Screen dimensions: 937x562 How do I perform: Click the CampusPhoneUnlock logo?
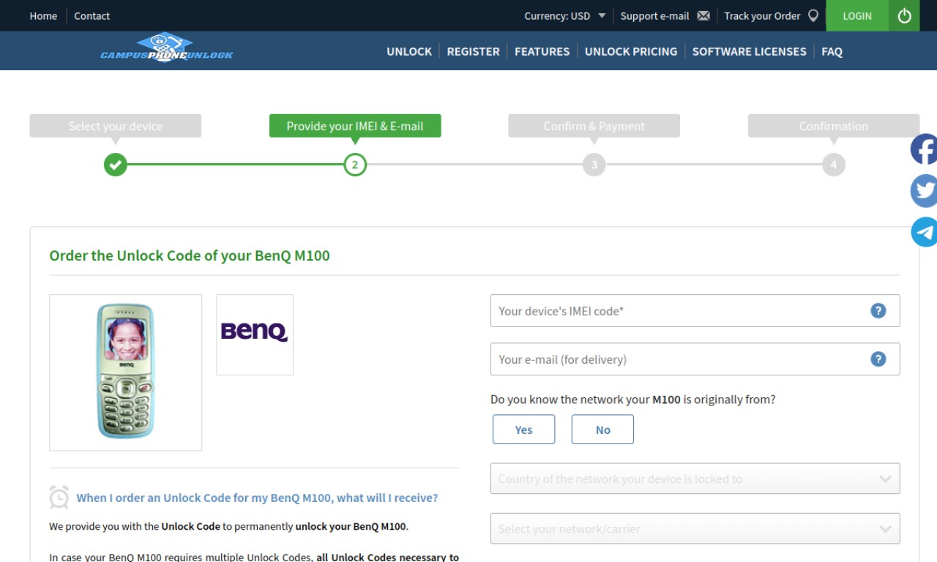point(167,48)
